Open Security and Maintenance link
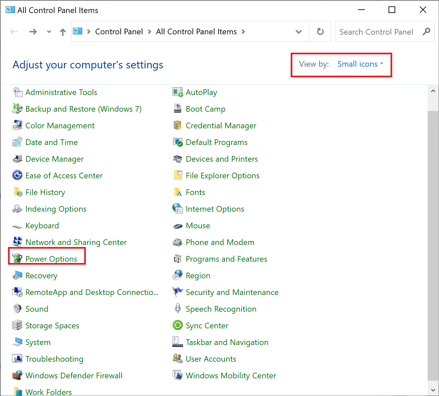The height and width of the screenshot is (396, 439). [232, 292]
